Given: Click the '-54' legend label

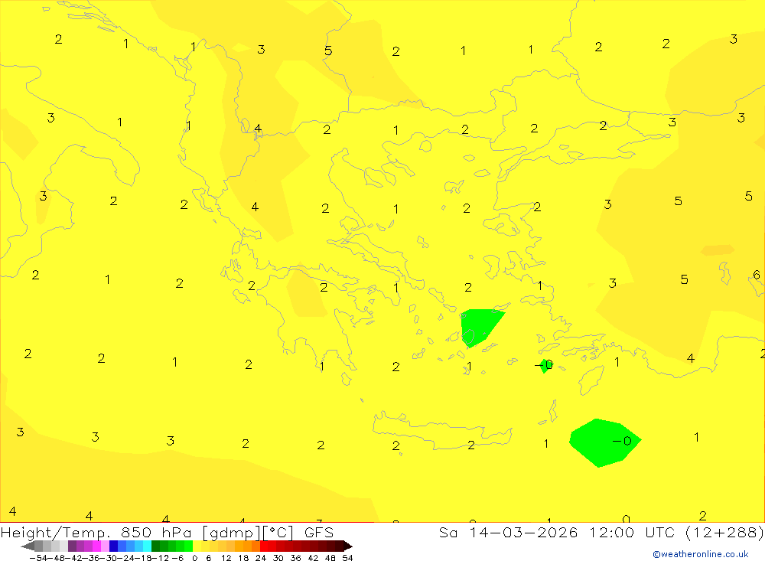Looking at the screenshot, I should click(38, 558).
